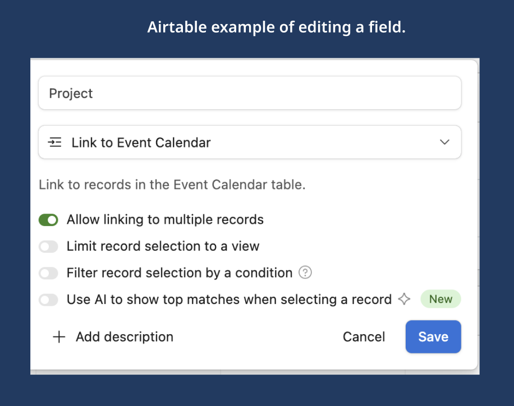Turn on Filter record selection by condition

pos(48,273)
